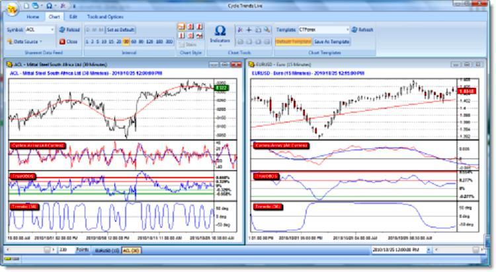Toggle the highlighted 30 minute interval
The width and height of the screenshot is (496, 272).
tap(126, 42)
